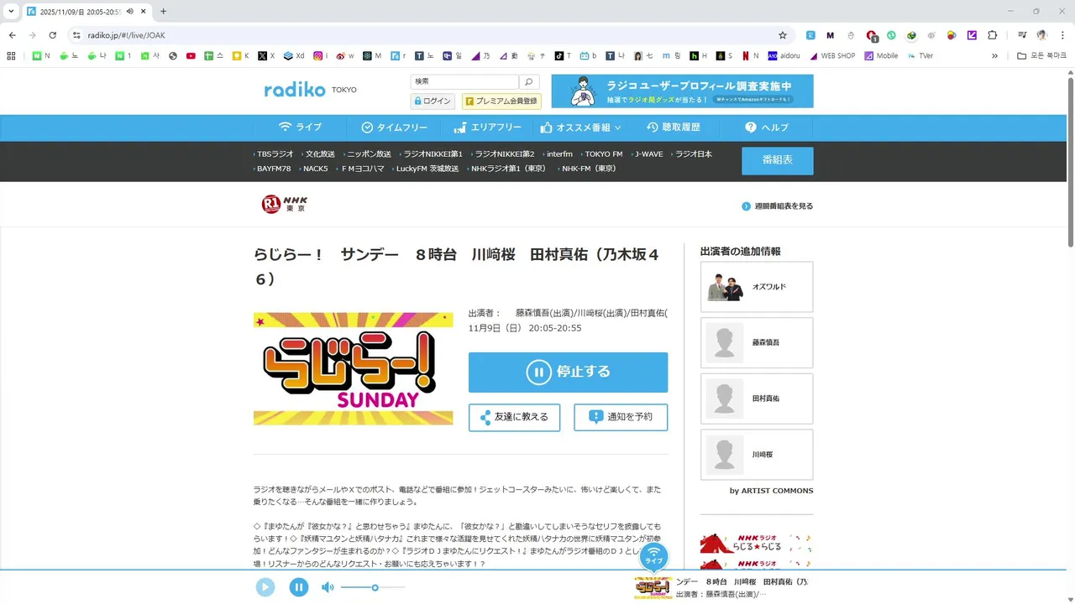
Task: Select ラジオNIKKEI第1 station
Action: [432, 154]
